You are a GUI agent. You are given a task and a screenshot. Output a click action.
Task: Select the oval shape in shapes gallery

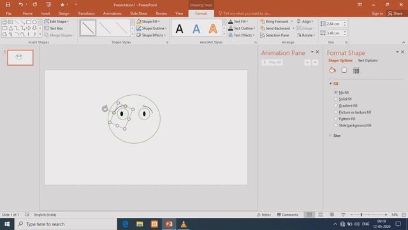[x=34, y=22]
